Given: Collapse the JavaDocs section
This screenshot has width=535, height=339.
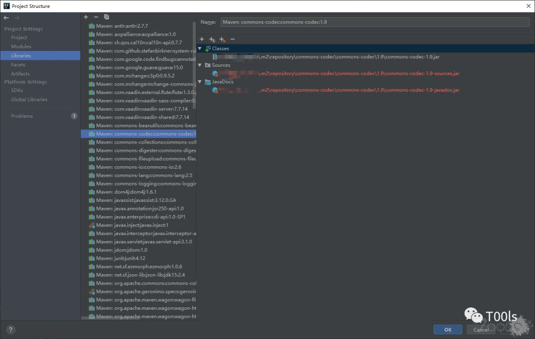Looking at the screenshot, I should coord(200,82).
